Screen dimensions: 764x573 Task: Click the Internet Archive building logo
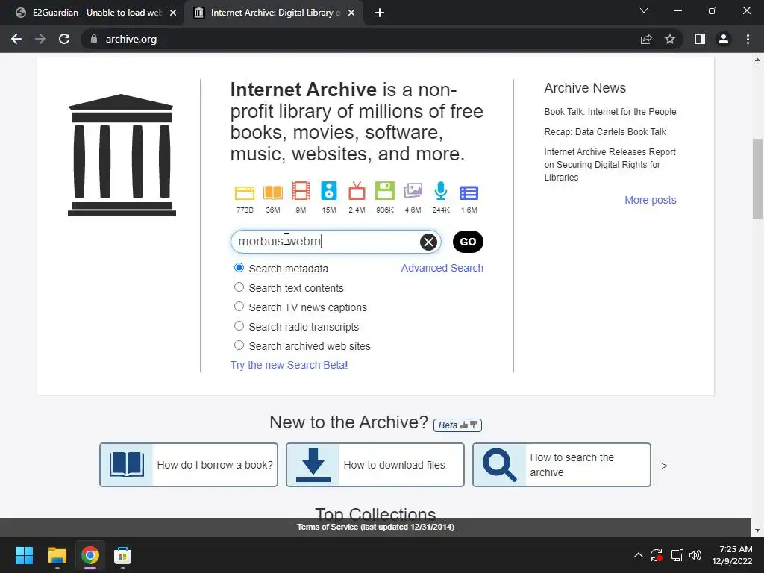pyautogui.click(x=122, y=155)
